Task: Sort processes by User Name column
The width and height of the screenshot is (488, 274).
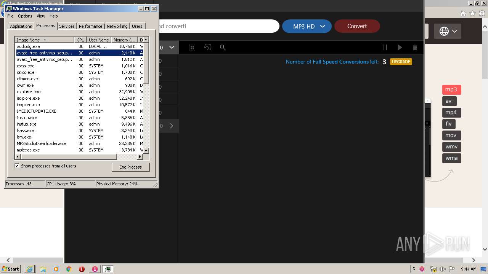Action: 99,40
